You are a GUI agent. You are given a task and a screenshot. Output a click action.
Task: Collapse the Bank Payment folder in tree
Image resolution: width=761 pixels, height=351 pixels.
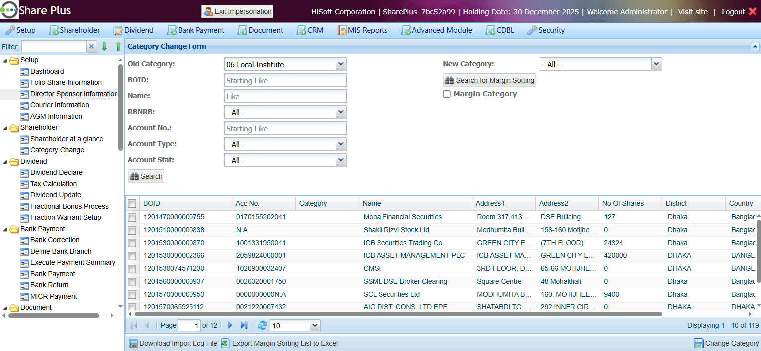coord(5,229)
